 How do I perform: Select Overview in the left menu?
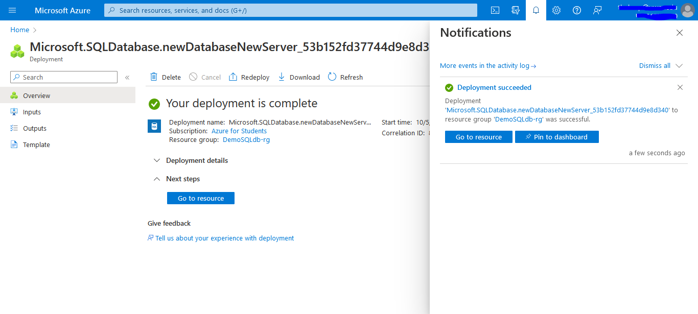(x=67, y=95)
